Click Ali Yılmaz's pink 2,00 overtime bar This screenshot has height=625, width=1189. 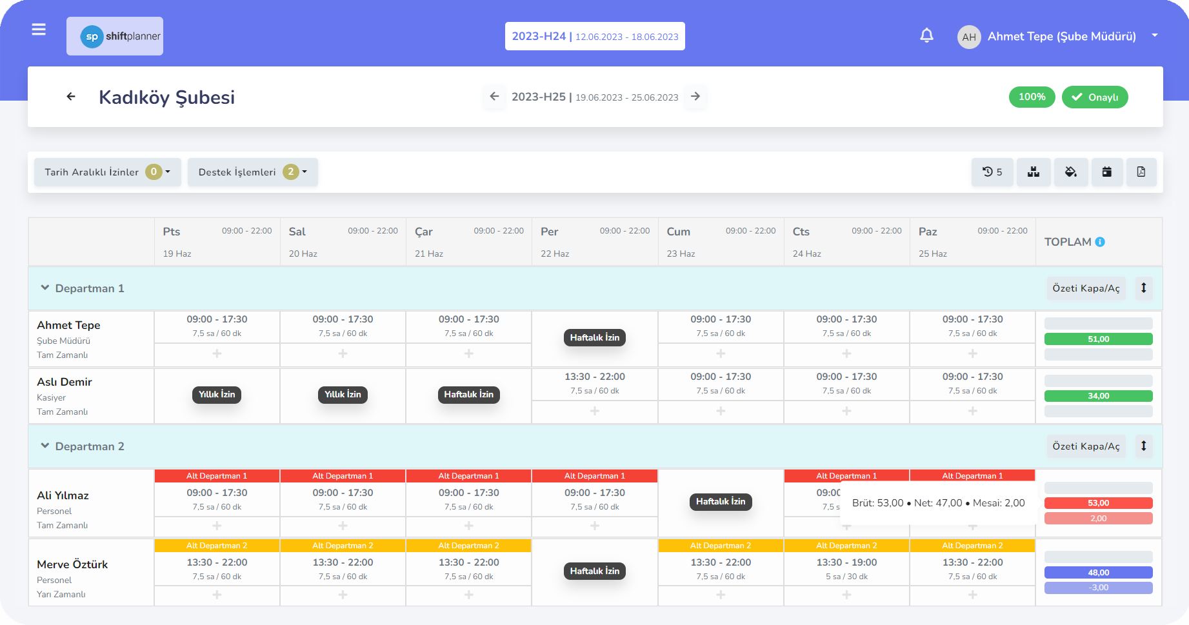(1099, 519)
